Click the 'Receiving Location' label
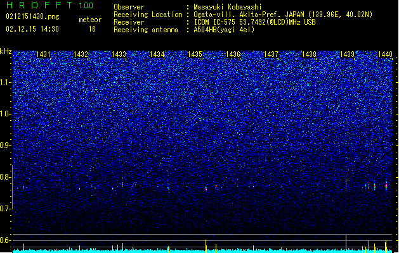399x253 pixels. [x=148, y=15]
